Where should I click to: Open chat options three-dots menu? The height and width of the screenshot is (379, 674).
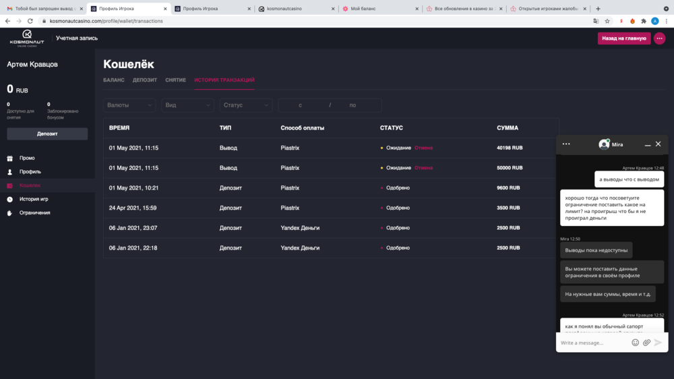coord(566,144)
